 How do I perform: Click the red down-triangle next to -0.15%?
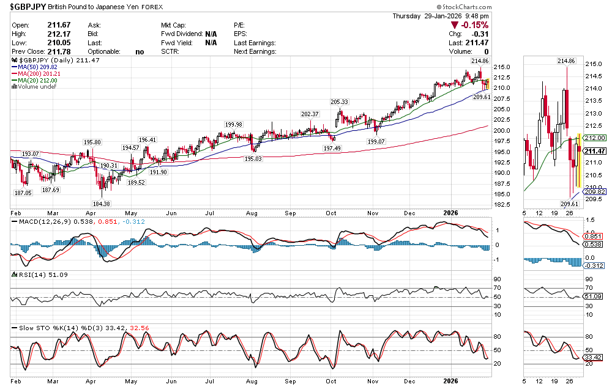point(454,25)
